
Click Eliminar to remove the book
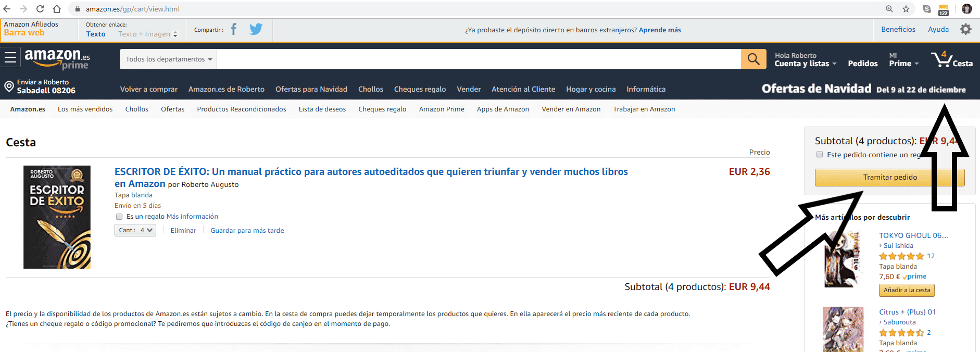183,230
